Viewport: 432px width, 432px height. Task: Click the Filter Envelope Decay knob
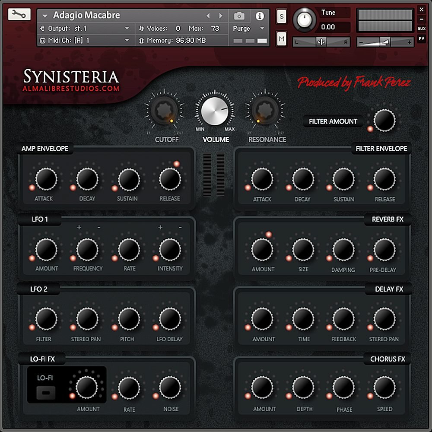click(303, 179)
